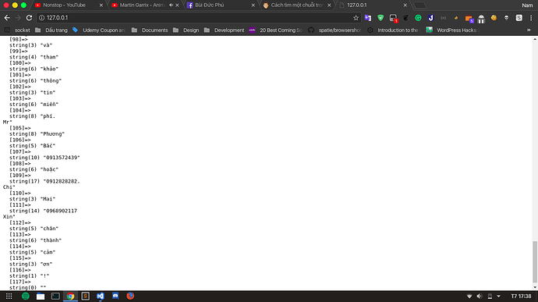Open the clock showing T7 17:38

pos(521,297)
